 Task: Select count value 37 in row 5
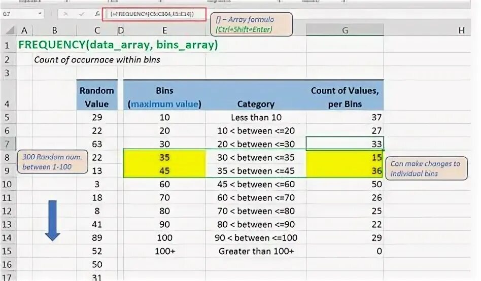(x=345, y=117)
